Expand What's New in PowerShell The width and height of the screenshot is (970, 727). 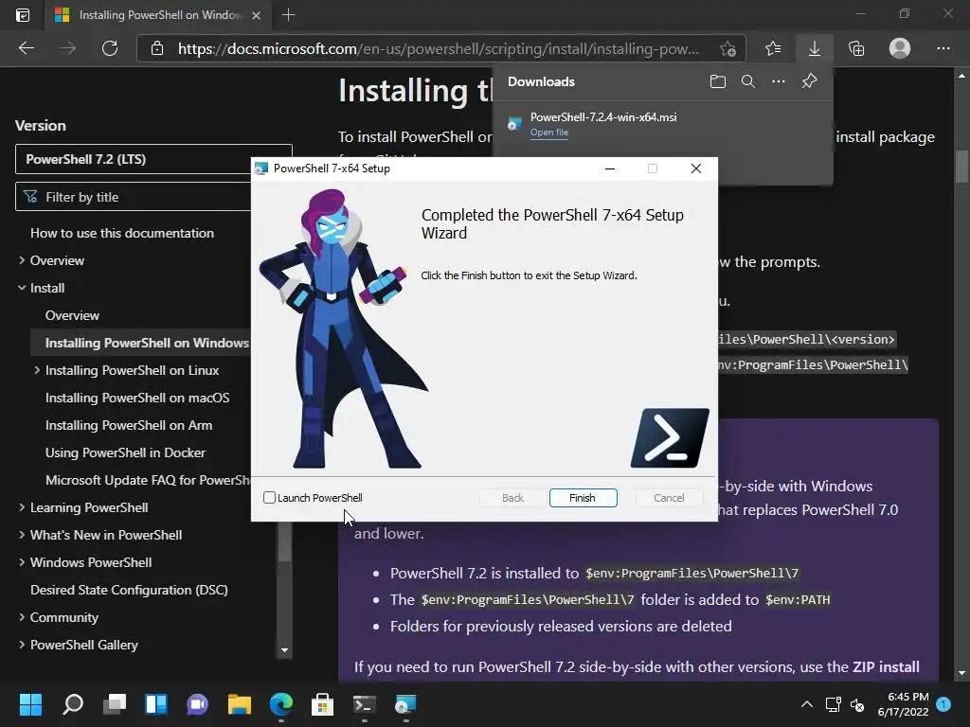click(22, 535)
